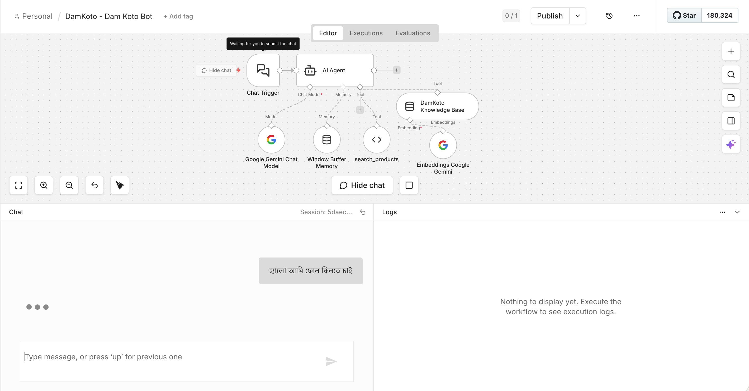
Task: Switch to the Evaluations tab
Action: pos(413,33)
